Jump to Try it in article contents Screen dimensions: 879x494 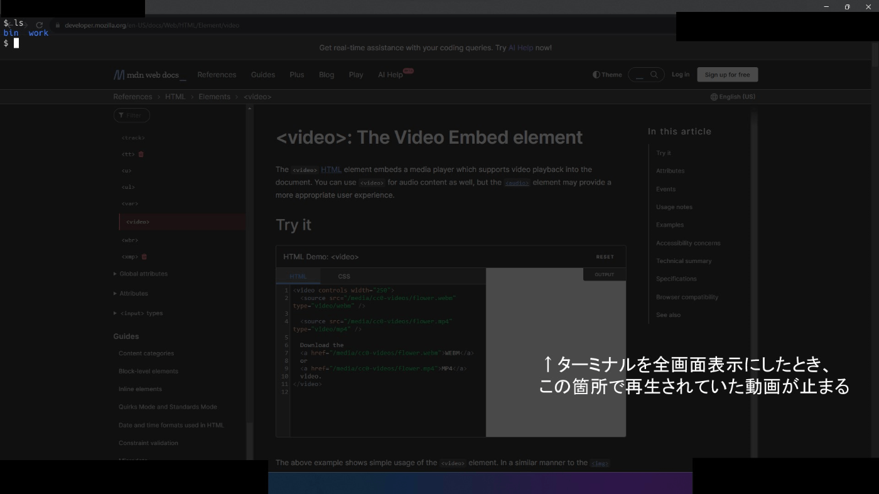pyautogui.click(x=664, y=153)
